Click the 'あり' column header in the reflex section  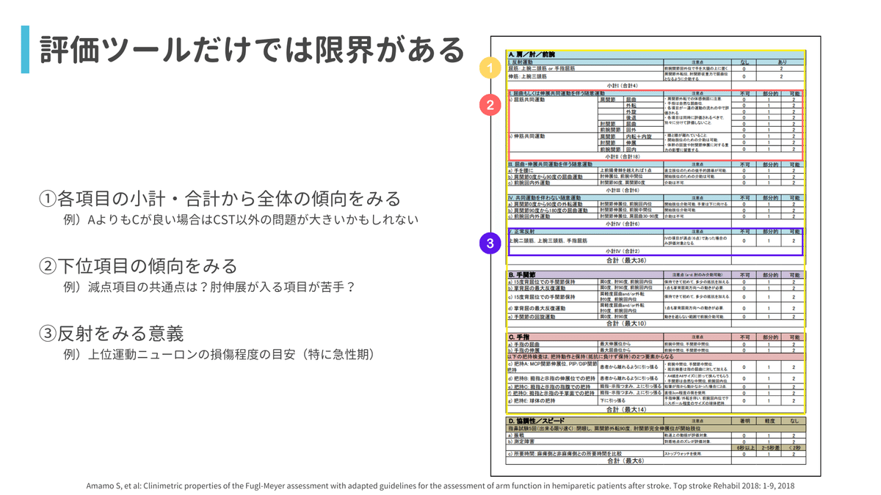pyautogui.click(x=781, y=62)
